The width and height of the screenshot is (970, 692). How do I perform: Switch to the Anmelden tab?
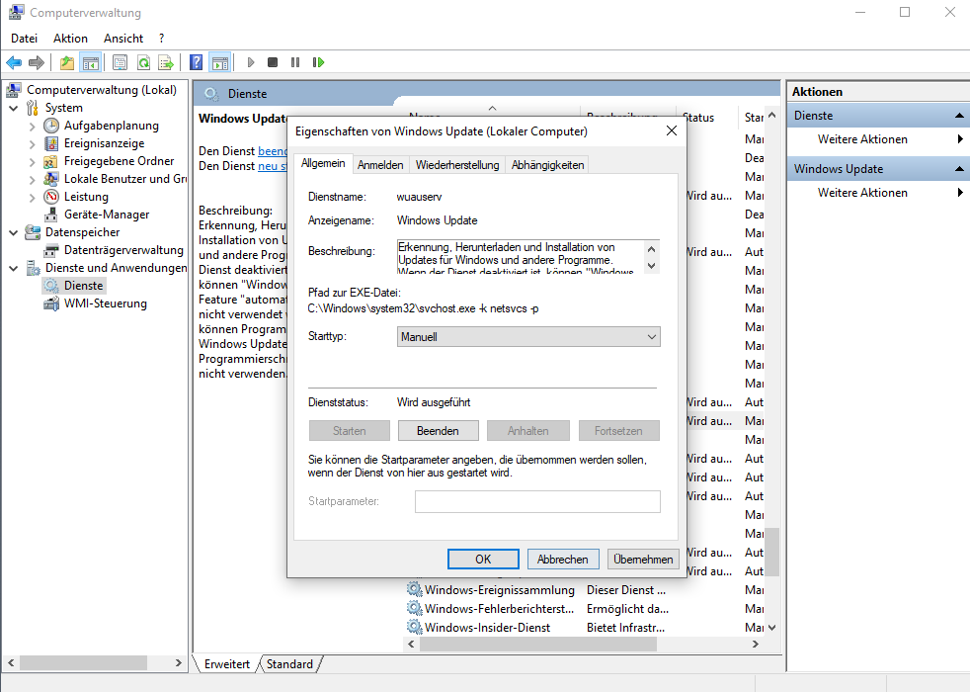(380, 165)
